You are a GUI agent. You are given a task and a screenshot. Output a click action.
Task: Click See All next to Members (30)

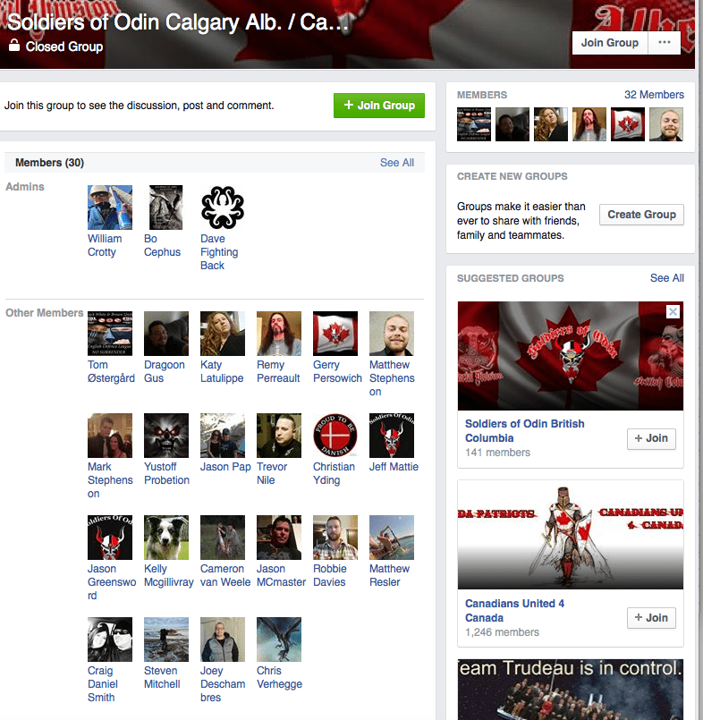pyautogui.click(x=396, y=163)
